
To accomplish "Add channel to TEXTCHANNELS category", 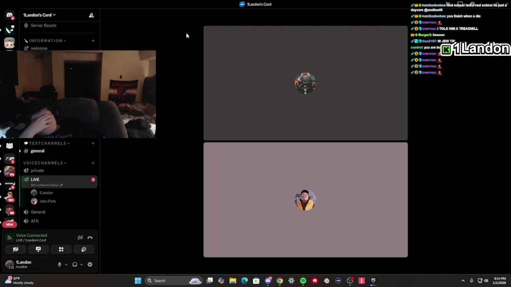I will pyautogui.click(x=93, y=143).
